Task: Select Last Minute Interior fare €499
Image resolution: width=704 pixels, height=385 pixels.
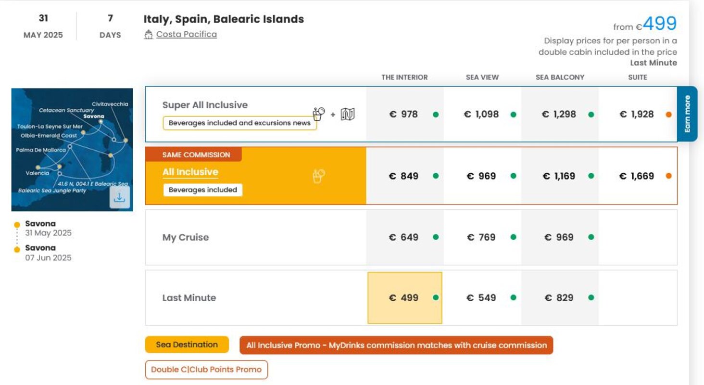Action: [404, 297]
